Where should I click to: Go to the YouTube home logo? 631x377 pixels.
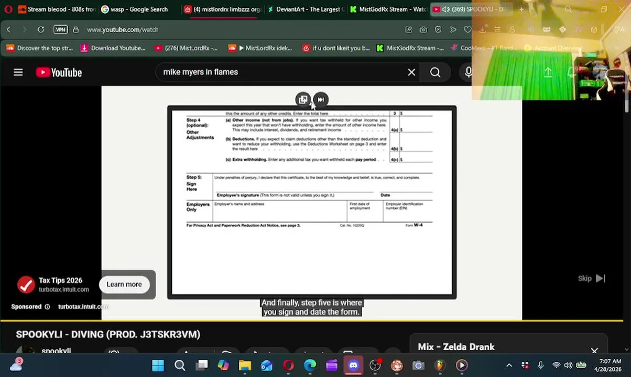tap(59, 72)
